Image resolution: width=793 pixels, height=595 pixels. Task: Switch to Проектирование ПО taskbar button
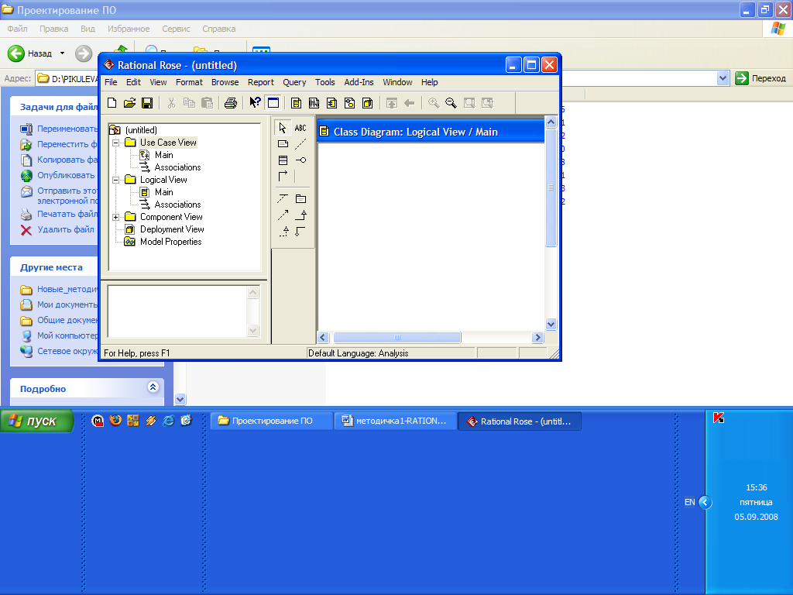click(x=271, y=421)
